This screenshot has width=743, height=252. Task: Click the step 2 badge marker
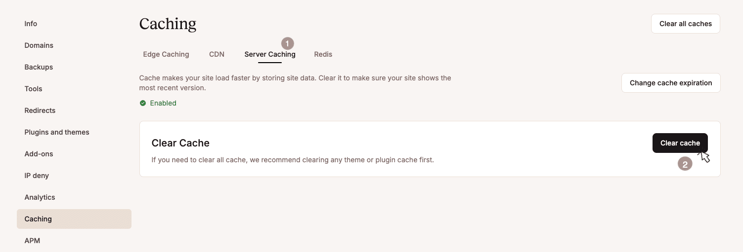(685, 164)
